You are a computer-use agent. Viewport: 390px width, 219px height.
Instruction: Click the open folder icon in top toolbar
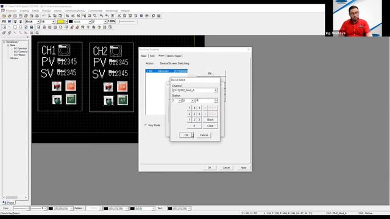point(10,16)
